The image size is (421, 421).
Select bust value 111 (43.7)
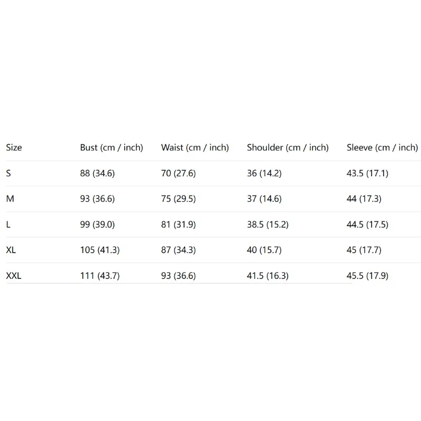100,276
